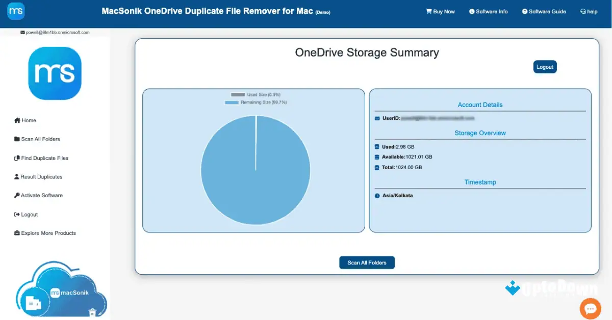Viewport: 612px width, 320px height.
Task: Open Software Guide in the top bar
Action: tap(544, 11)
